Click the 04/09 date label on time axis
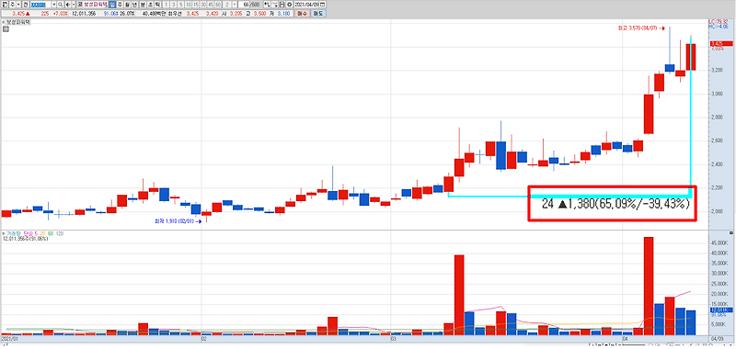Screen dimensions: 736x349 point(719,338)
